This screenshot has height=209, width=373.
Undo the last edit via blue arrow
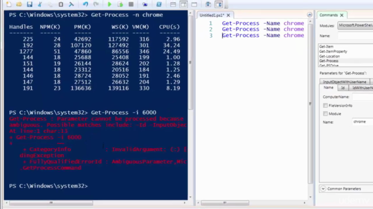pyautogui.click(x=86, y=4)
